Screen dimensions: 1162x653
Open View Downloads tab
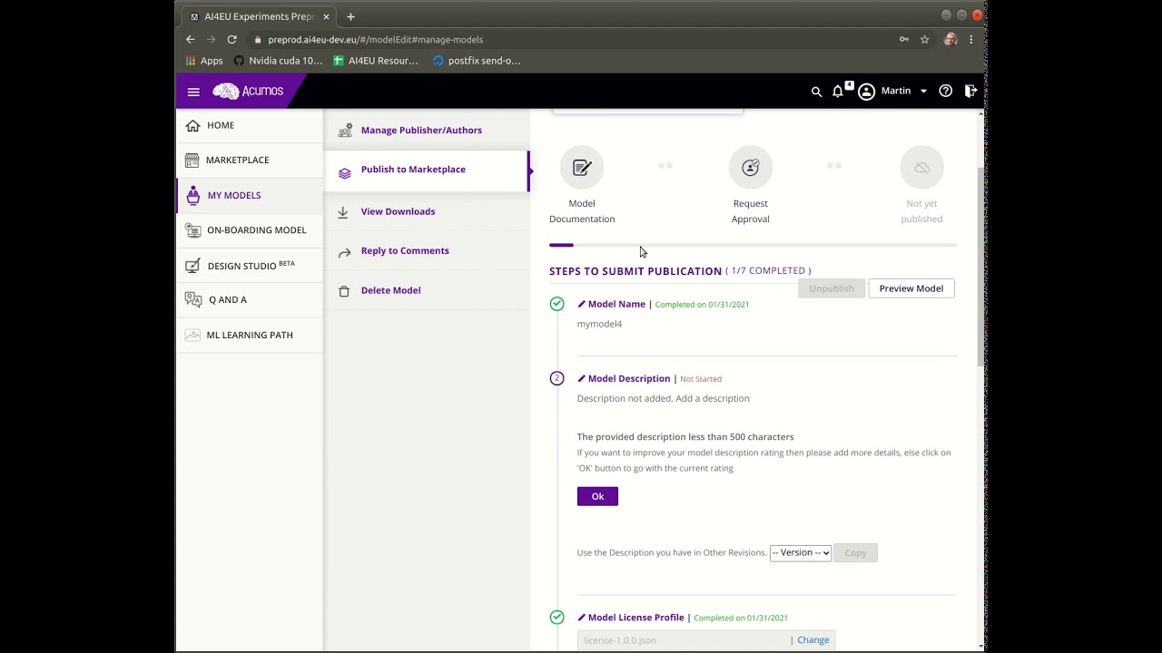click(398, 211)
